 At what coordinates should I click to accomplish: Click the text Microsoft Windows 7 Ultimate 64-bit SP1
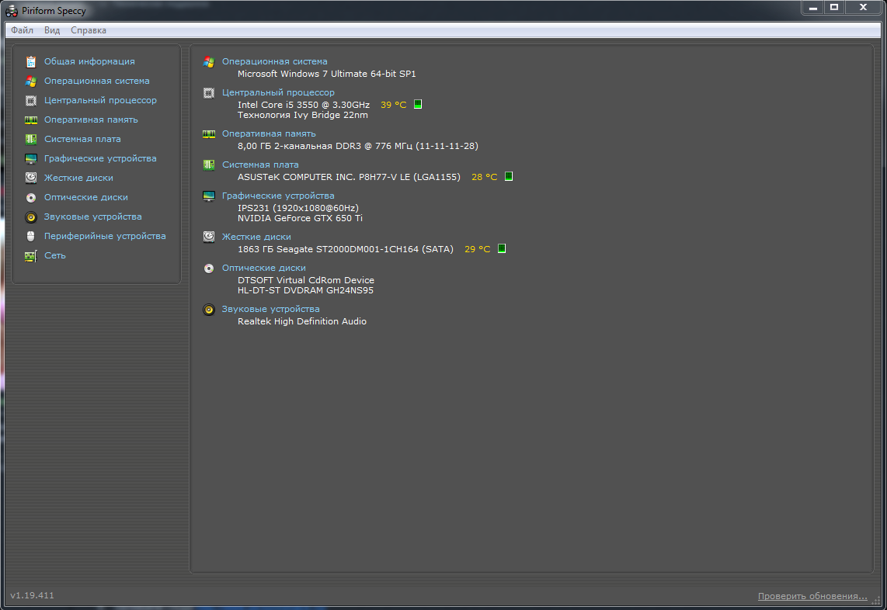coord(326,74)
